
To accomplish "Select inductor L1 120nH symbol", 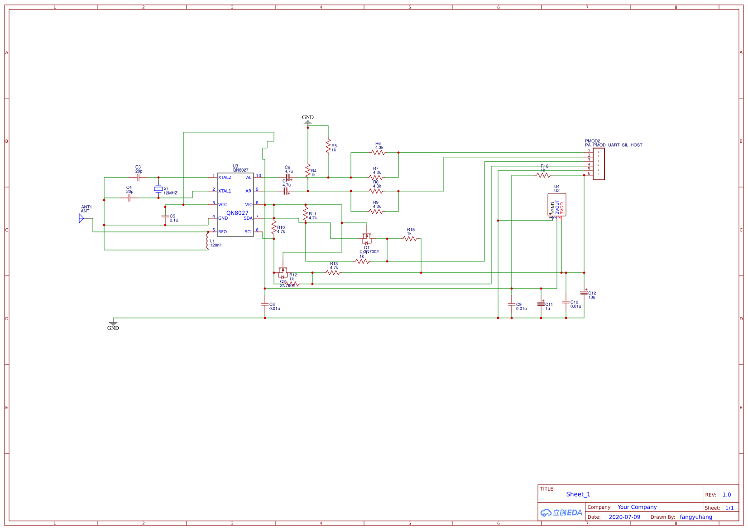I will pos(207,241).
